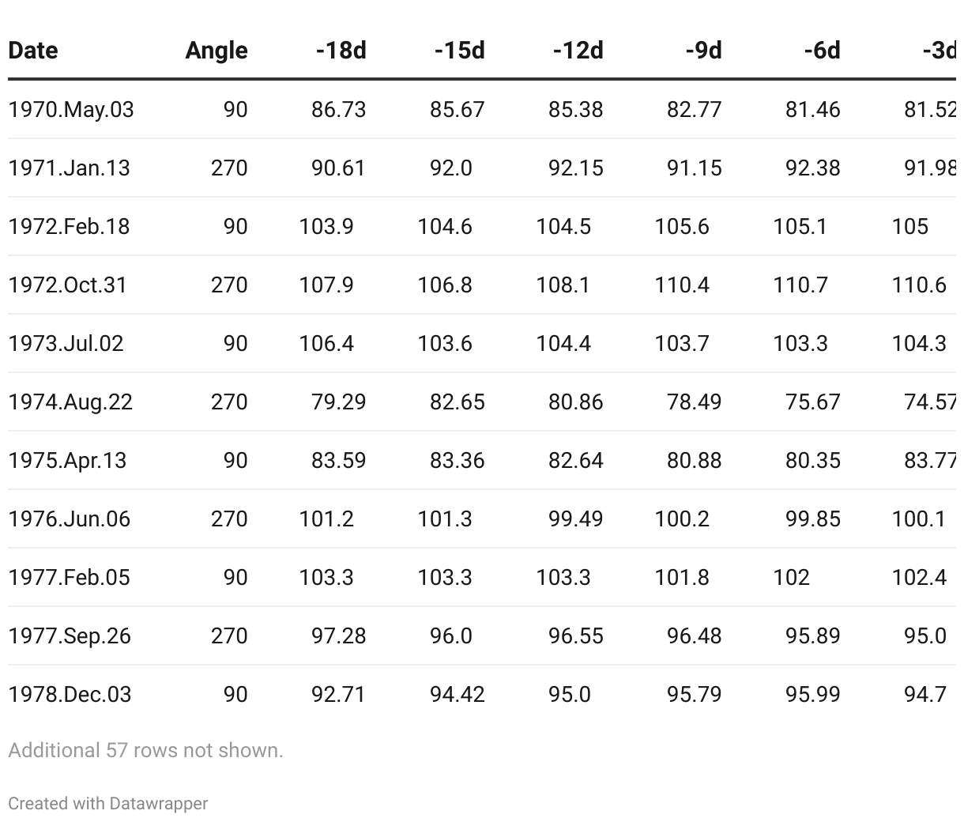This screenshot has width=964, height=822.
Task: Sort table by the Date column header
Action: (x=33, y=51)
